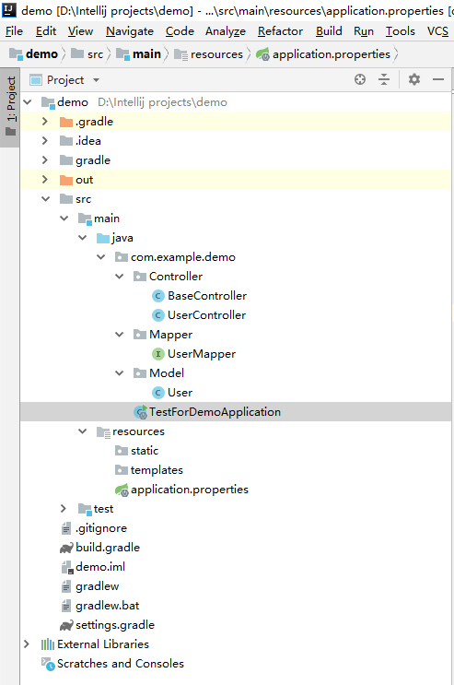Click the settings.gradle elephant icon
454x685 pixels.
[x=66, y=625]
